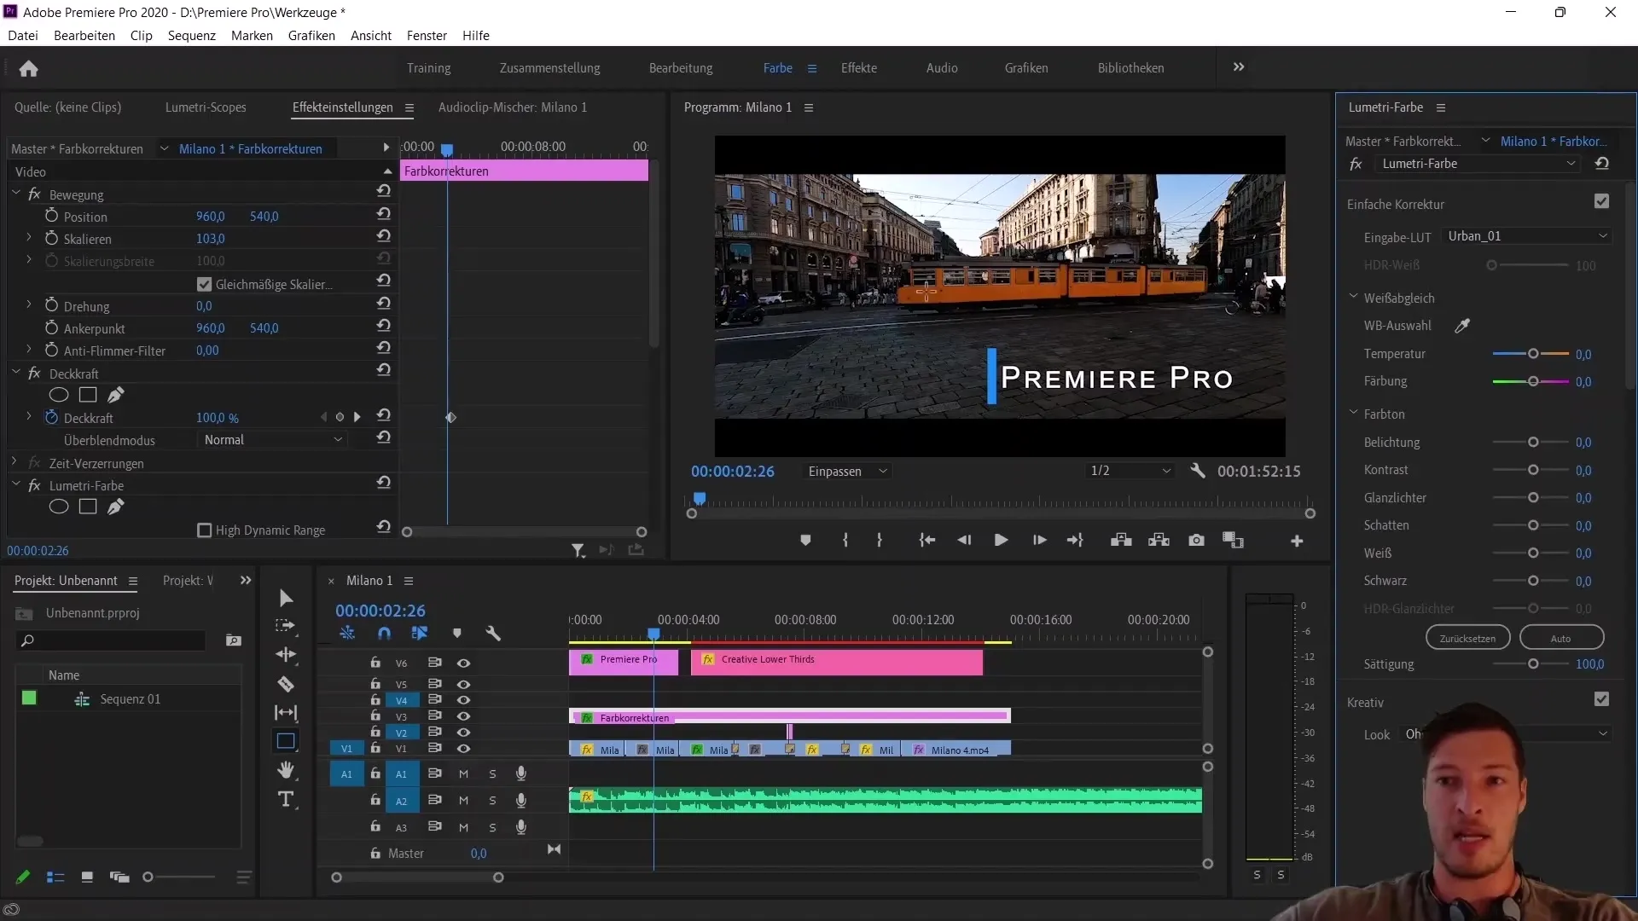1638x921 pixels.
Task: Switch to the Audio workspace
Action: tap(942, 68)
